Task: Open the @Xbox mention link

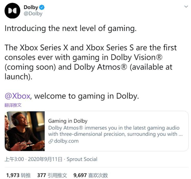Action: [18, 96]
